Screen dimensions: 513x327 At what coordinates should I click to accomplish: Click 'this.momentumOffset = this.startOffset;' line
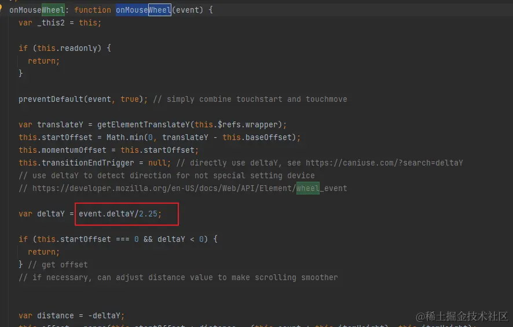(108, 150)
